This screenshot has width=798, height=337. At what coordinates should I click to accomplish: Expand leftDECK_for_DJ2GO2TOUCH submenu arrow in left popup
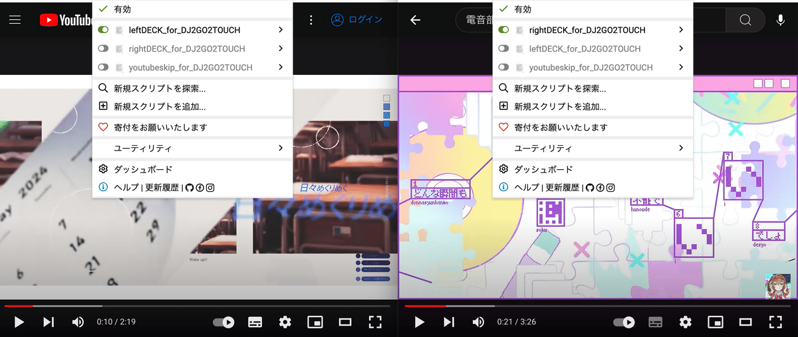pyautogui.click(x=281, y=30)
